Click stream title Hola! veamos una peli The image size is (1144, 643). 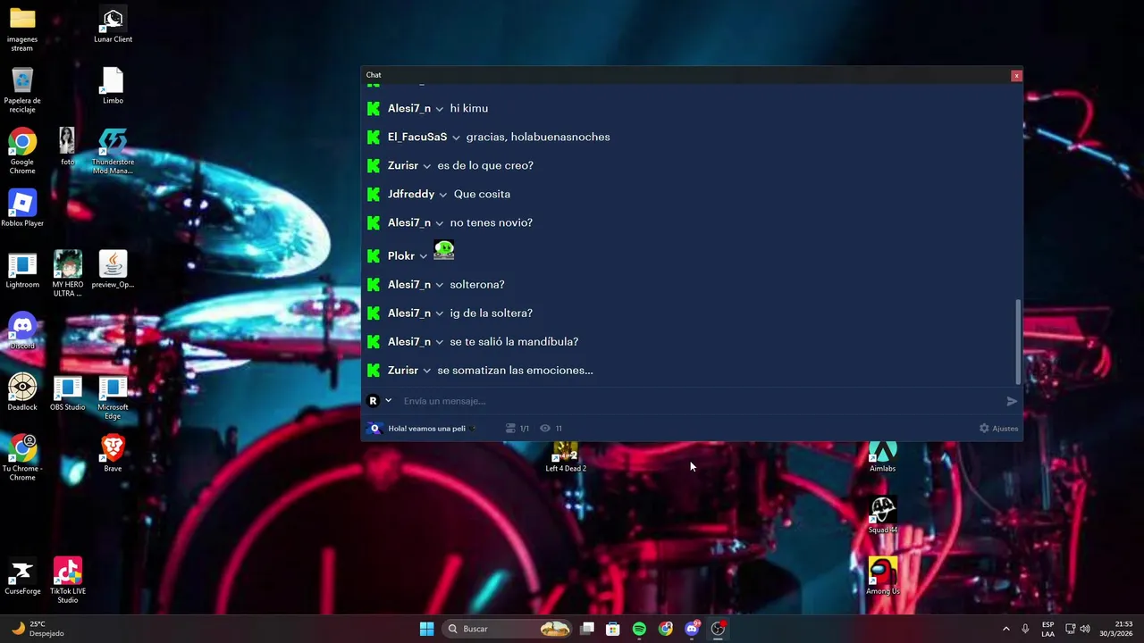426,429
